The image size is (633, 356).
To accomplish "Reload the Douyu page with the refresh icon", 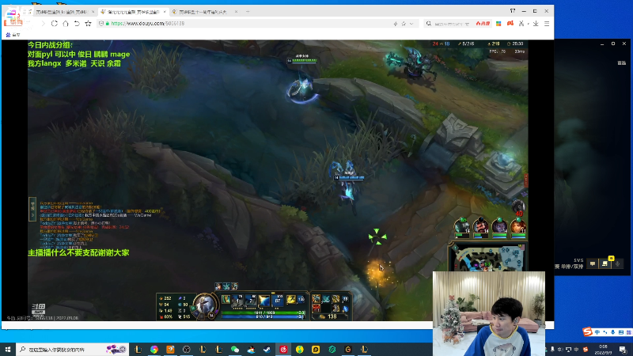I will (x=54, y=24).
